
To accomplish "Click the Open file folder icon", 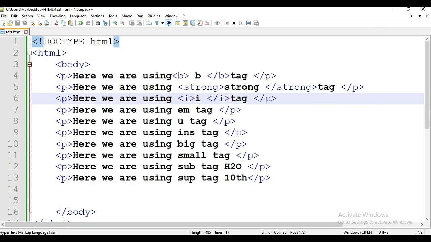I will click(10, 23).
